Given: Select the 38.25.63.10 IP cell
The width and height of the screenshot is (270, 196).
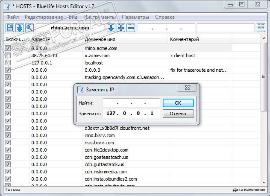Looking at the screenshot, I should [x=44, y=56].
